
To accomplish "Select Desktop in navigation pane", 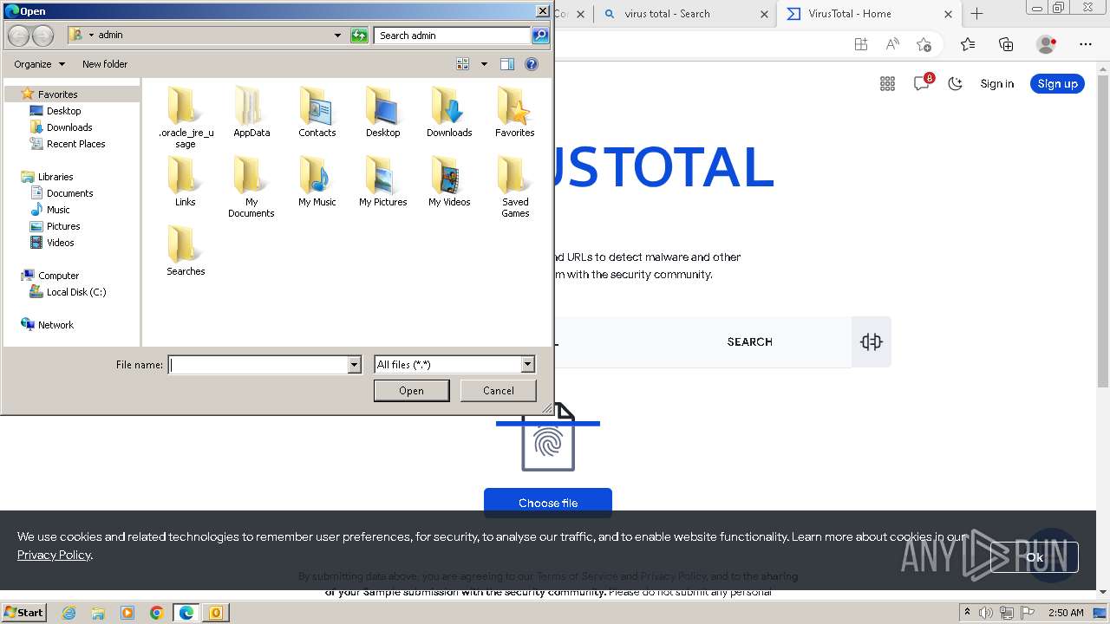I will [x=63, y=111].
